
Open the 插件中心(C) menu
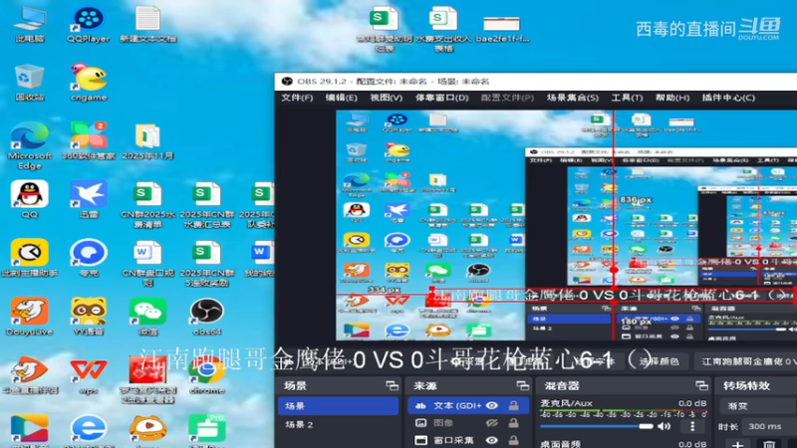click(728, 98)
